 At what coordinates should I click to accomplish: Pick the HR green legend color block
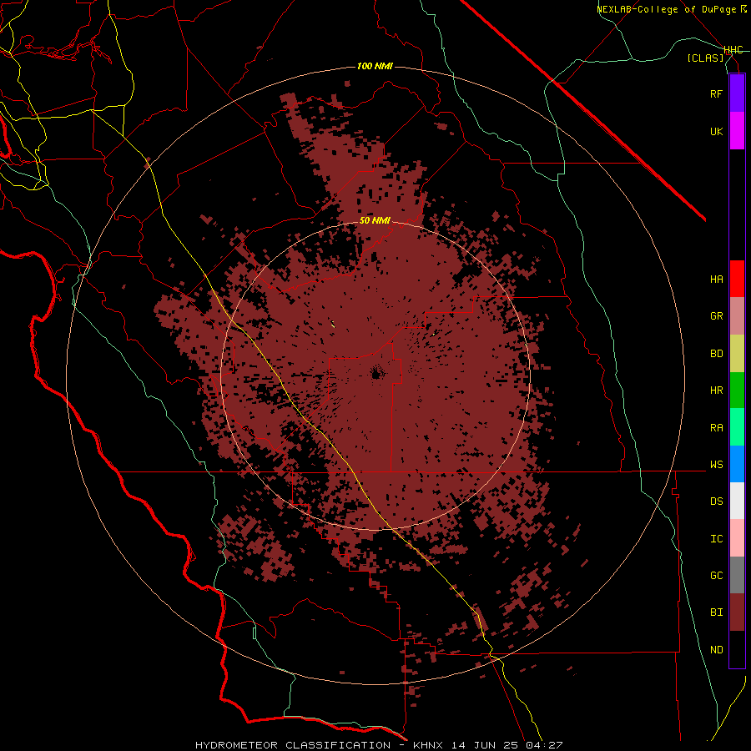pos(737,391)
